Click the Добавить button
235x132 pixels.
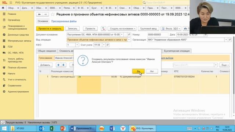coord(45,65)
